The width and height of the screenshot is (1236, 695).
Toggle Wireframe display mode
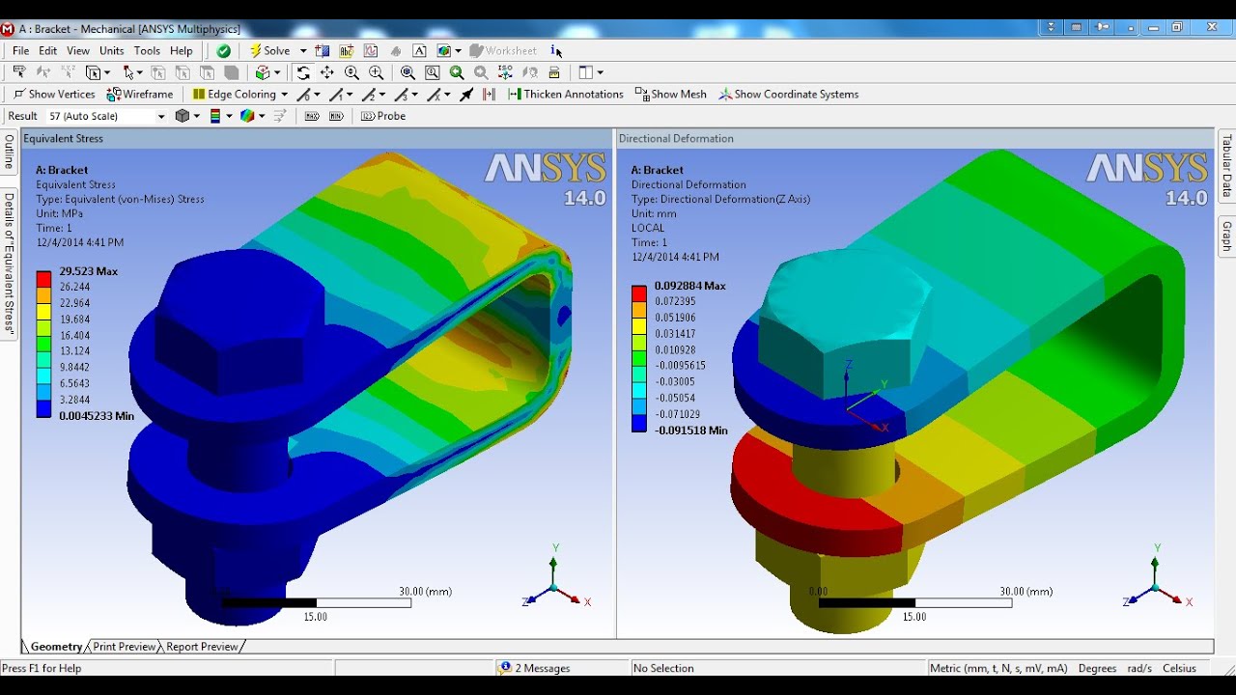pyautogui.click(x=140, y=94)
